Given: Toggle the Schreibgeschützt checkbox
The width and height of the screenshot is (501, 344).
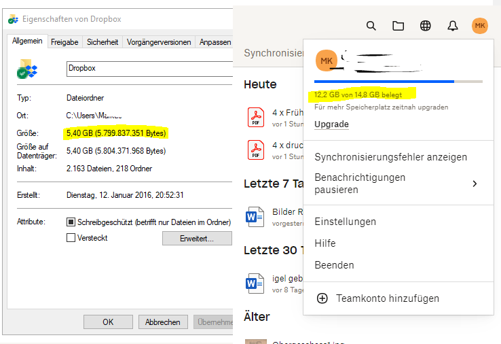Looking at the screenshot, I should tap(71, 222).
